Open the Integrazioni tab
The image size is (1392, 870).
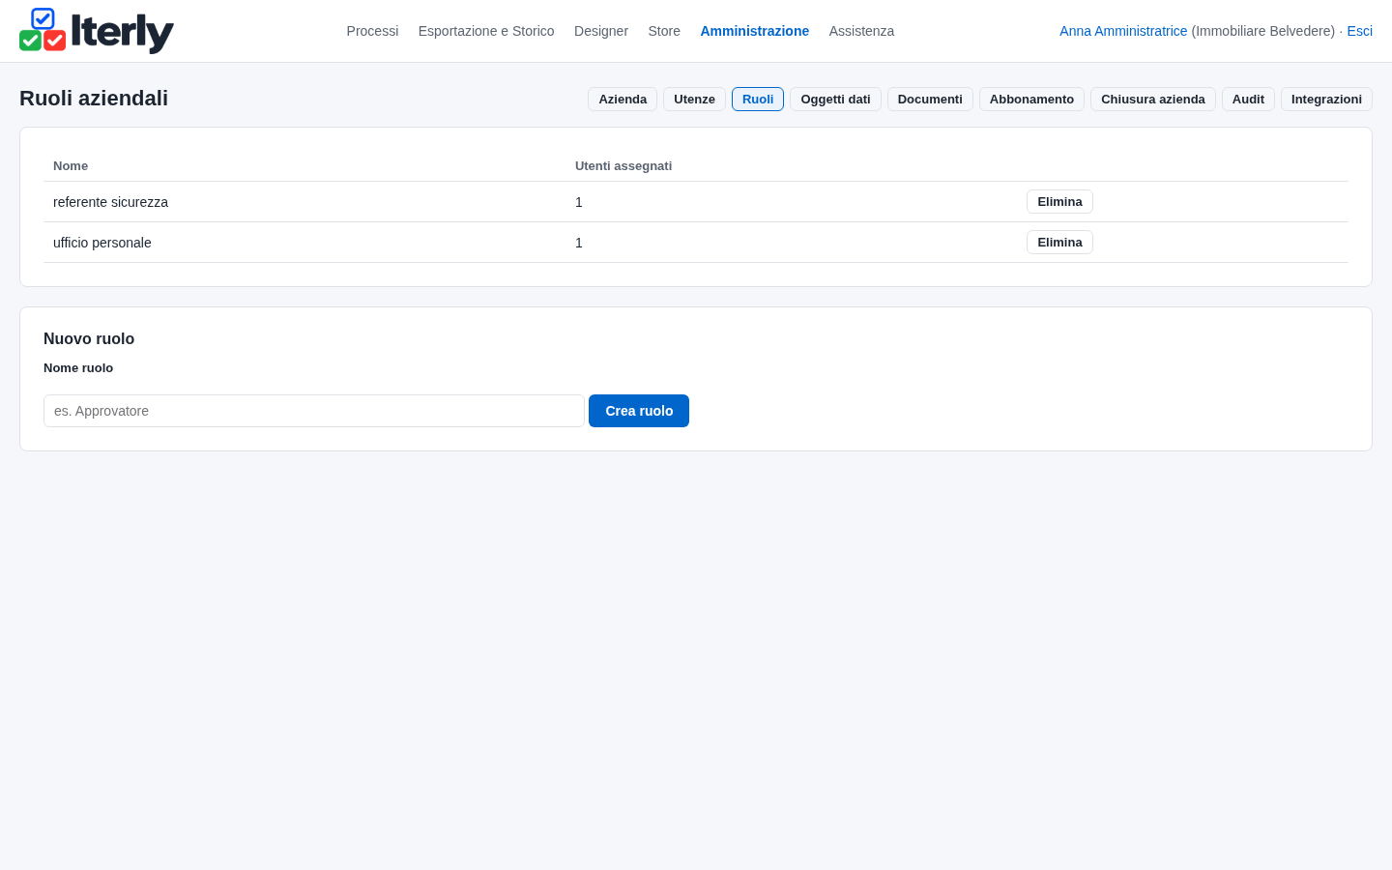coord(1326,100)
